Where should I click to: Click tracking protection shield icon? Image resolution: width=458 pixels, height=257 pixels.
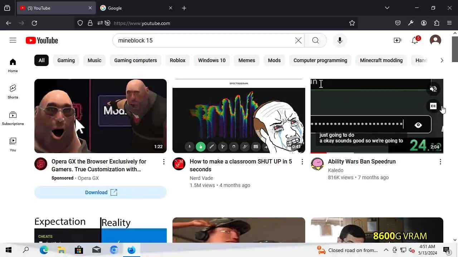tap(80, 23)
